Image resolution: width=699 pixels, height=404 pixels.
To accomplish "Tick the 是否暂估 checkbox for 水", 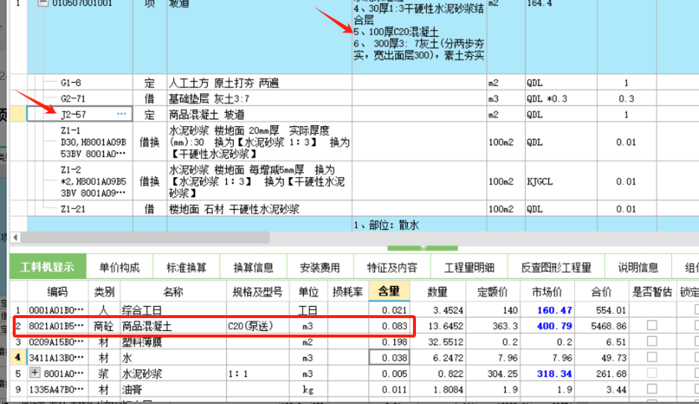I will tap(652, 357).
